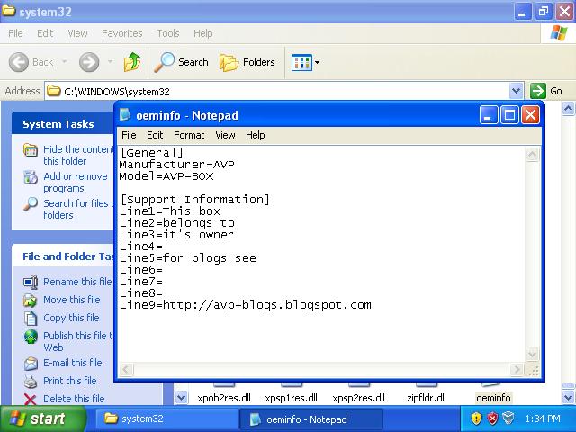Screen dimensions: 576x432
Task: Select the xpsp1res.dll file
Action: (291, 398)
